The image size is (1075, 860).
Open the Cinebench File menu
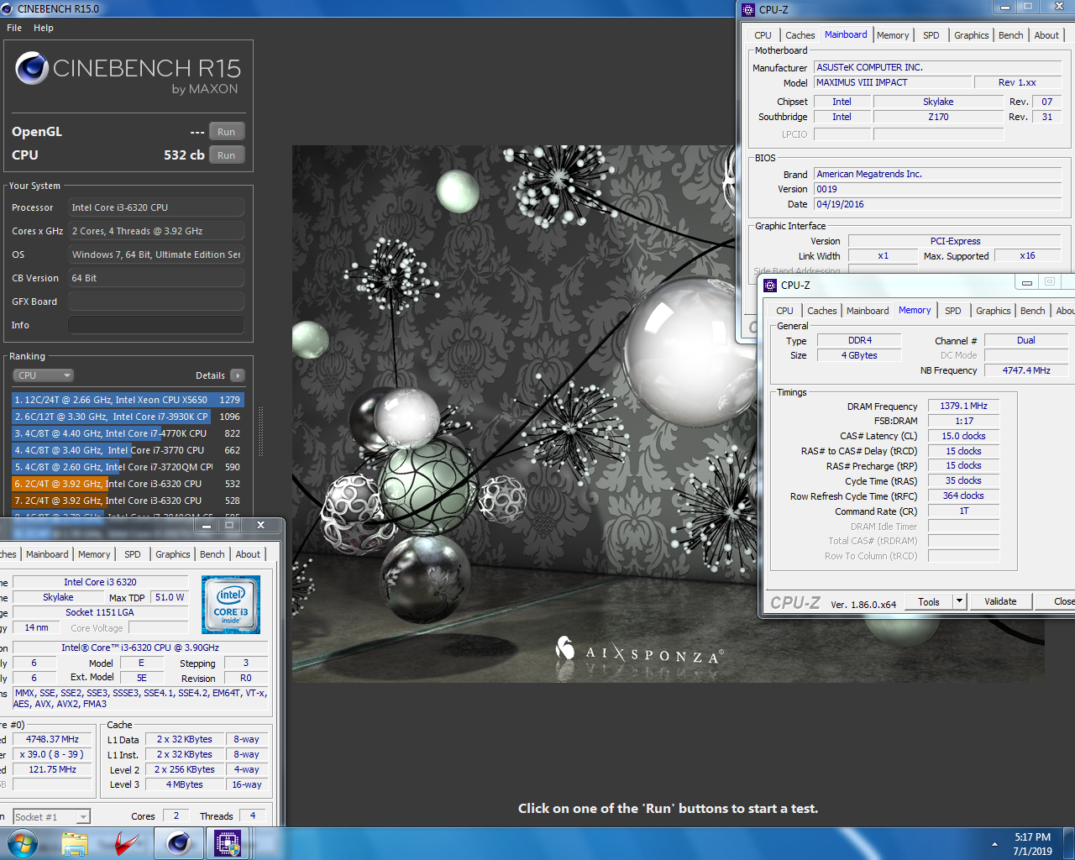coord(14,28)
